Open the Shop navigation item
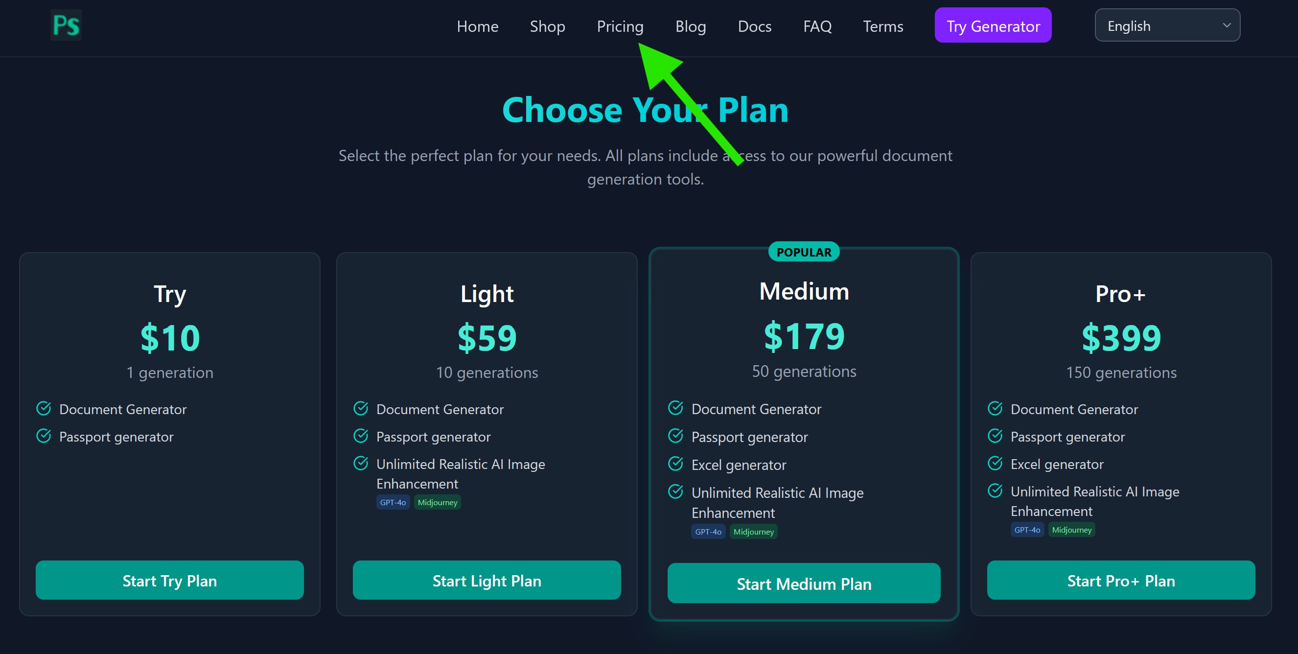This screenshot has height=654, width=1298. (547, 26)
